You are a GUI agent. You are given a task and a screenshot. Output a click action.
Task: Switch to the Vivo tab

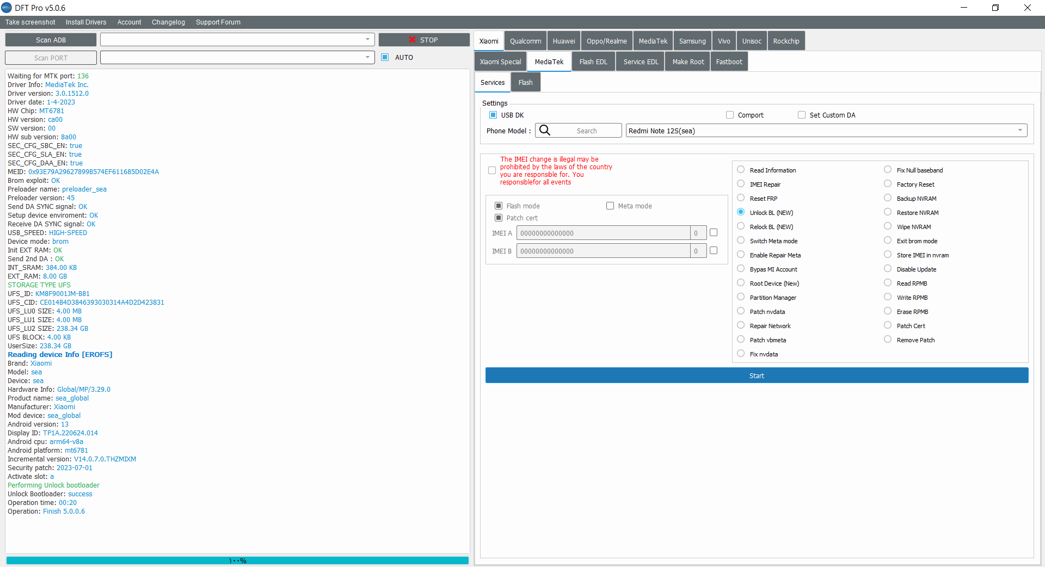tap(724, 41)
